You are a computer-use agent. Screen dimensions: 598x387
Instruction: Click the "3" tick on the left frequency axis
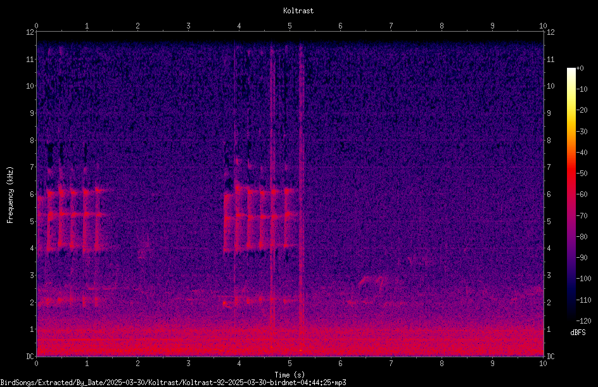(32, 276)
